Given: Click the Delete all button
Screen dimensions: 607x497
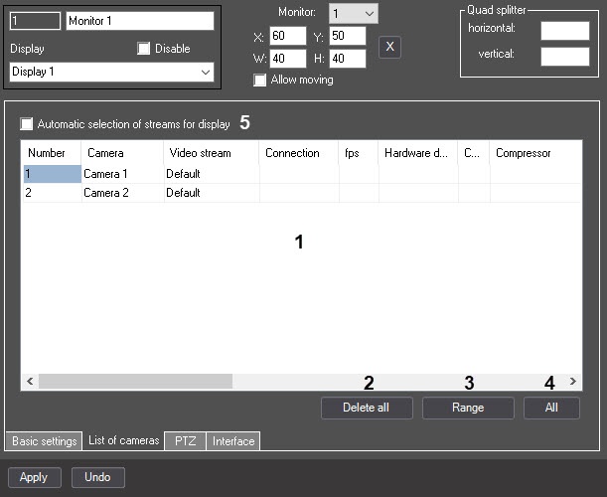Looking at the screenshot, I should coord(367,408).
